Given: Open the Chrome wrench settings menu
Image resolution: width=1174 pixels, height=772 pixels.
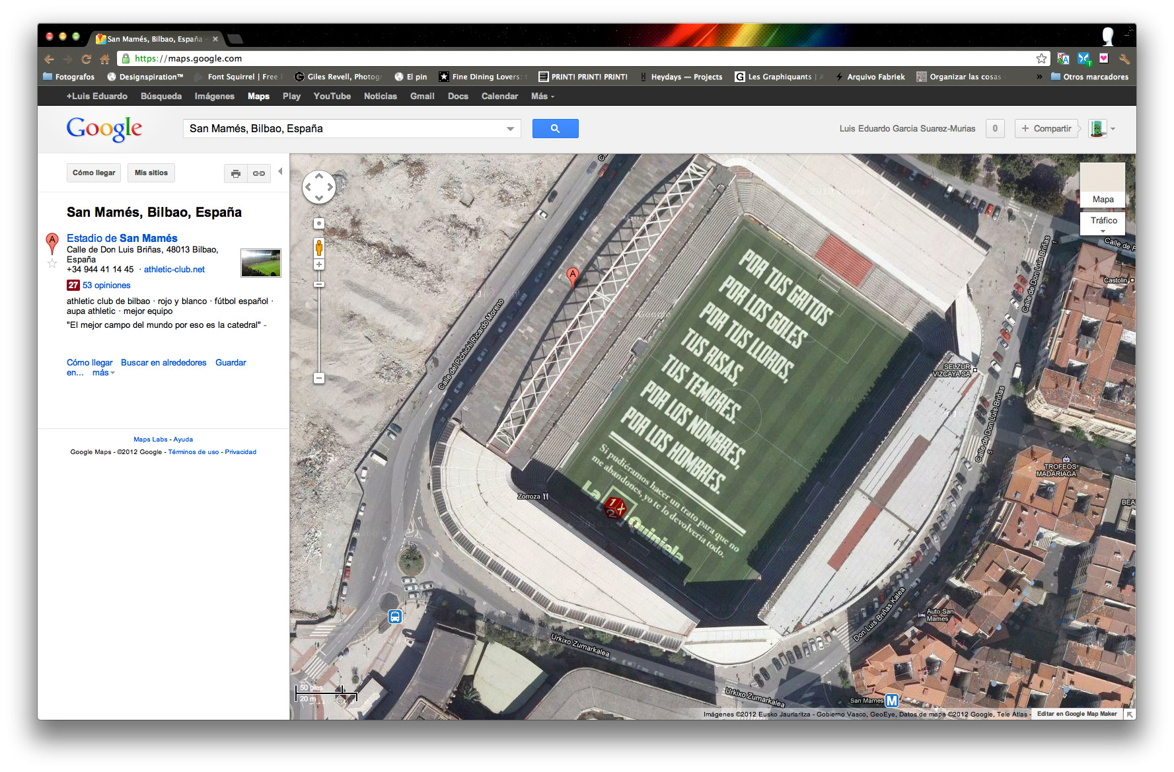Looking at the screenshot, I should [x=1124, y=58].
